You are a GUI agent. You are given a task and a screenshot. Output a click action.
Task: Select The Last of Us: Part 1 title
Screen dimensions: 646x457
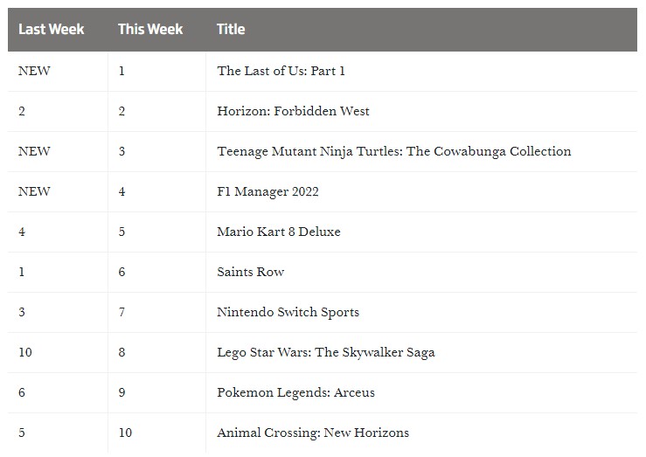click(x=281, y=71)
